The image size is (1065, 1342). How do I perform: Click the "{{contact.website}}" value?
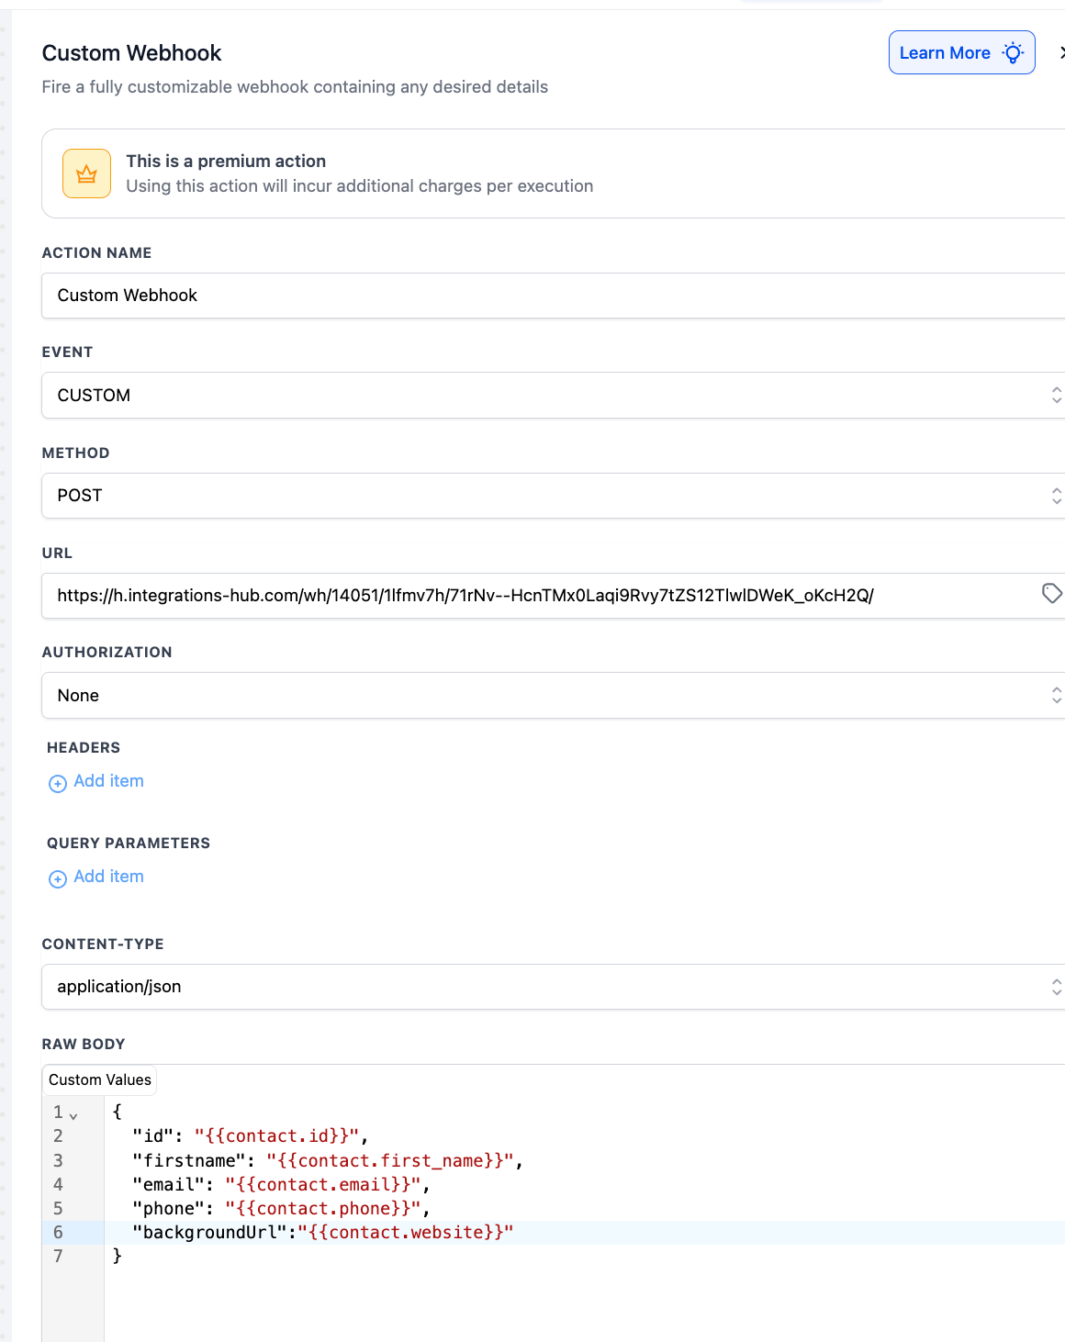click(405, 1233)
